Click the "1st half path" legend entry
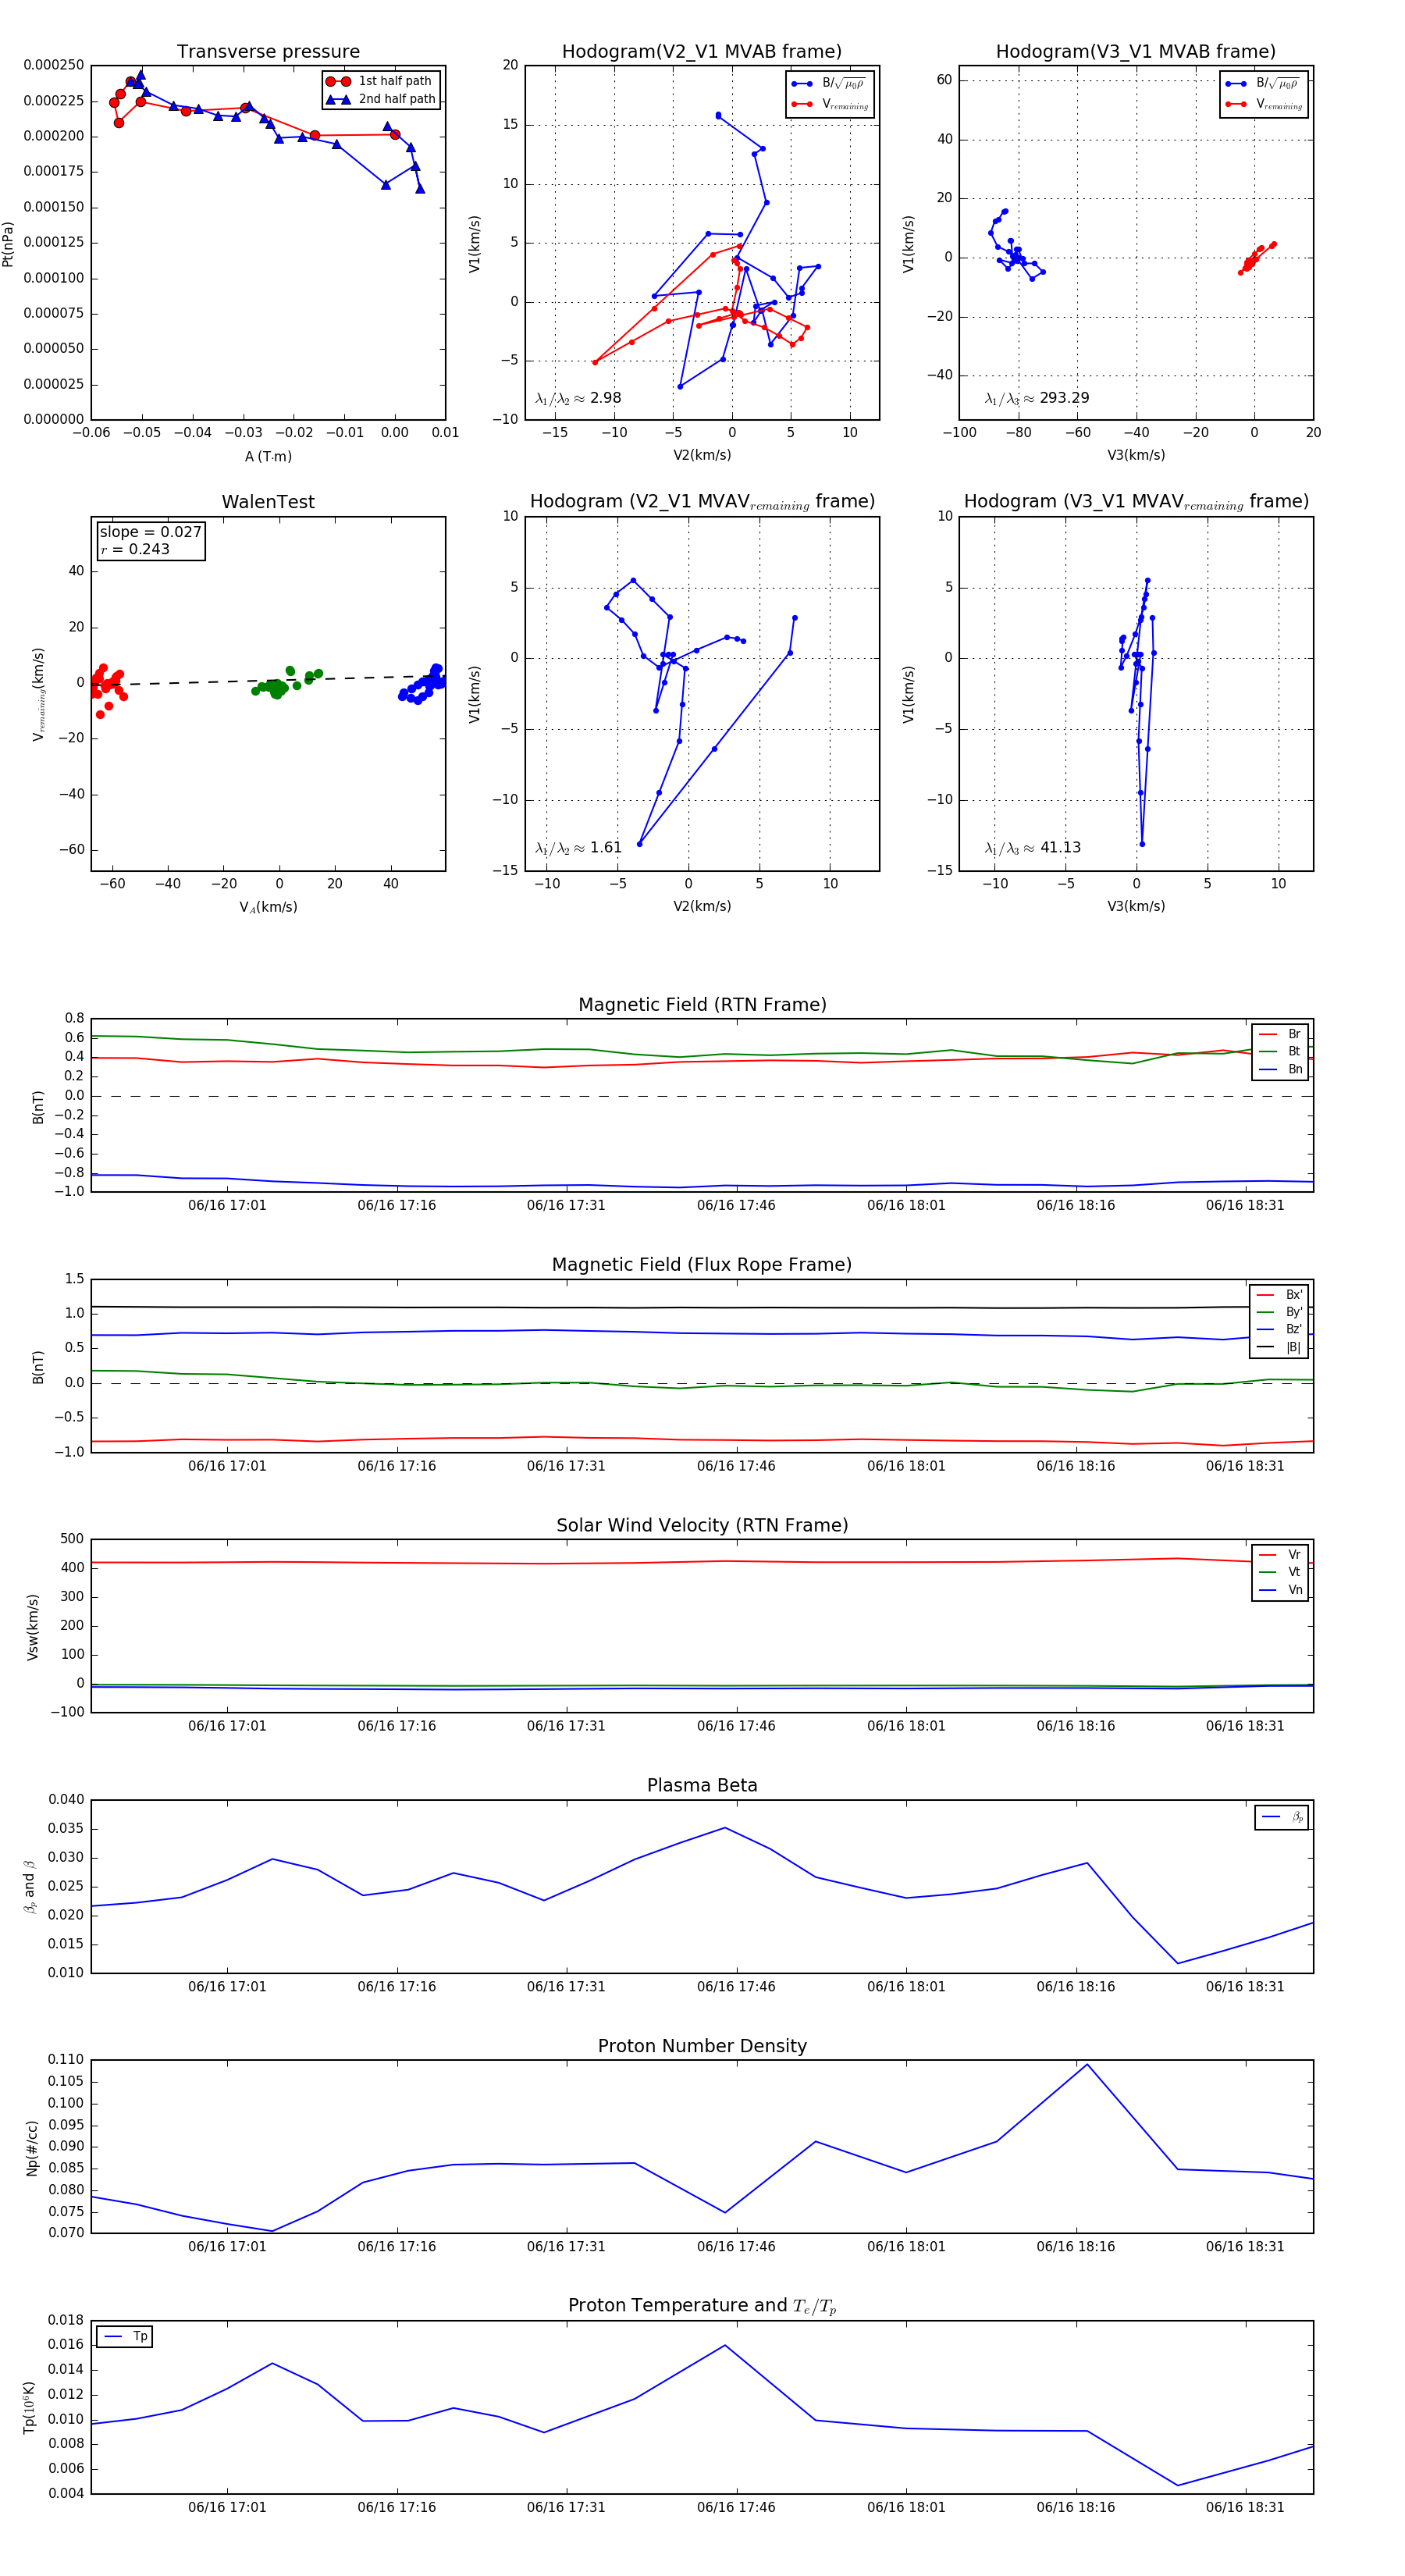1405x2576 pixels. 380,81
